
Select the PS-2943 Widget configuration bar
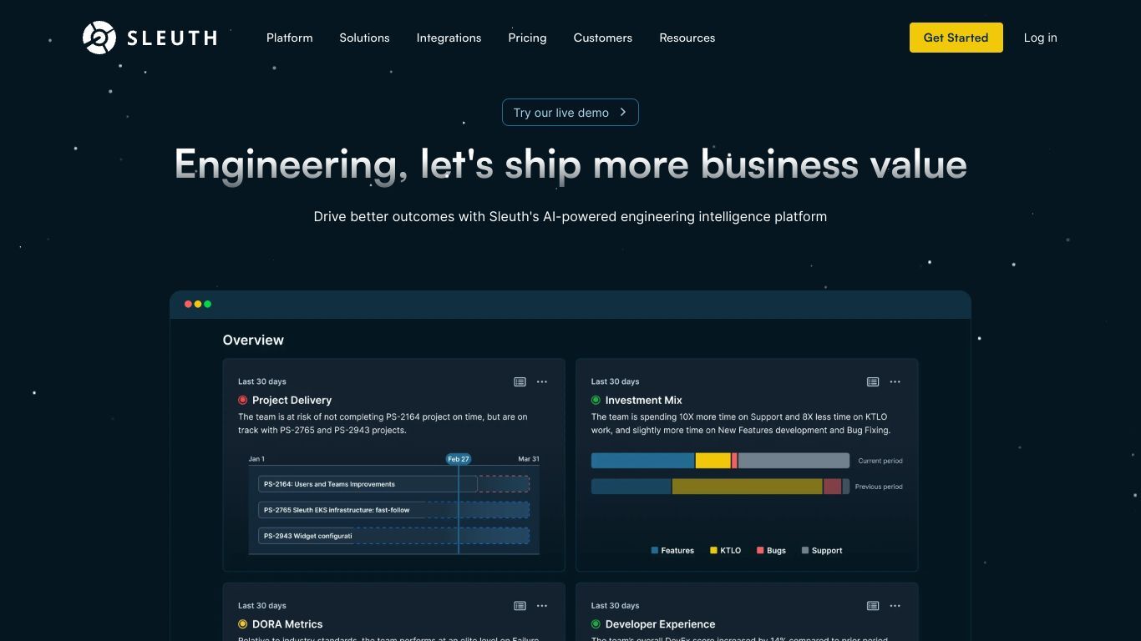pos(393,536)
